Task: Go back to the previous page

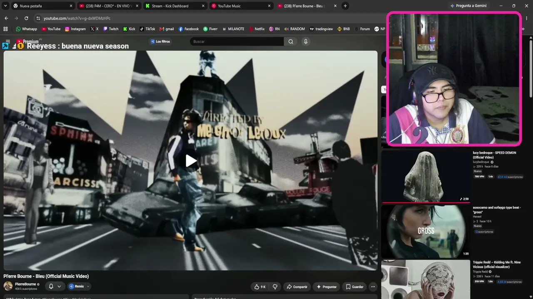Action: (6, 18)
